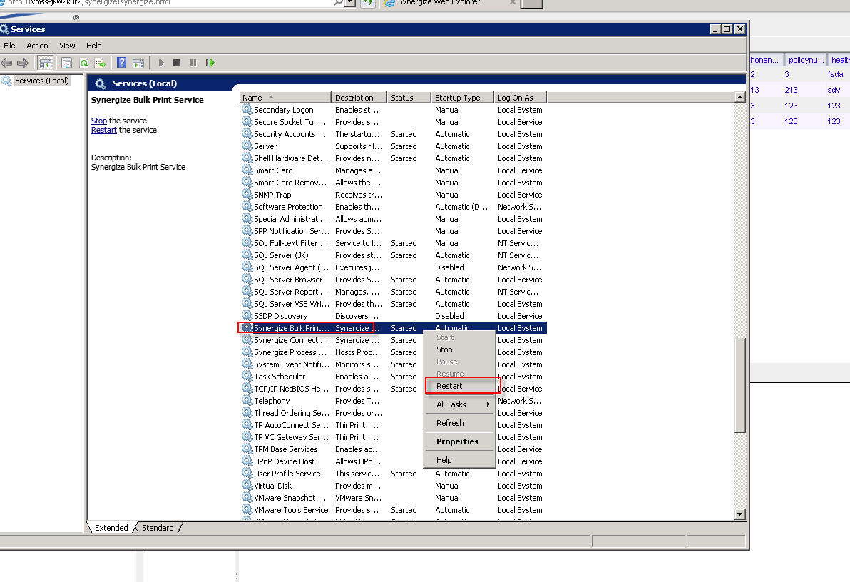850x582 pixels.
Task: Click the Restart the service link
Action: pyautogui.click(x=104, y=131)
